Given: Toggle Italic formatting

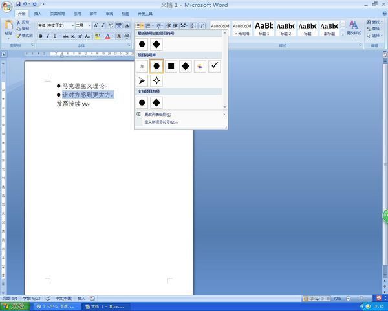Looking at the screenshot, I should click(x=48, y=36).
